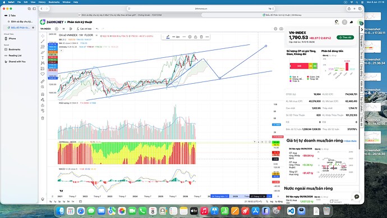Open the 'Tổng quan' vertical tab
Screen dimensions: 387x218
pyautogui.click(x=361, y=41)
